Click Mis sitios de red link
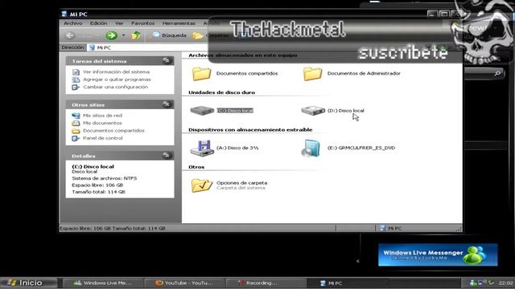515x289 pixels. click(x=102, y=116)
